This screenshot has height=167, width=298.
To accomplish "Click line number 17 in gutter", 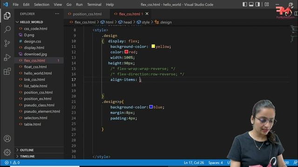I will [74, 79].
